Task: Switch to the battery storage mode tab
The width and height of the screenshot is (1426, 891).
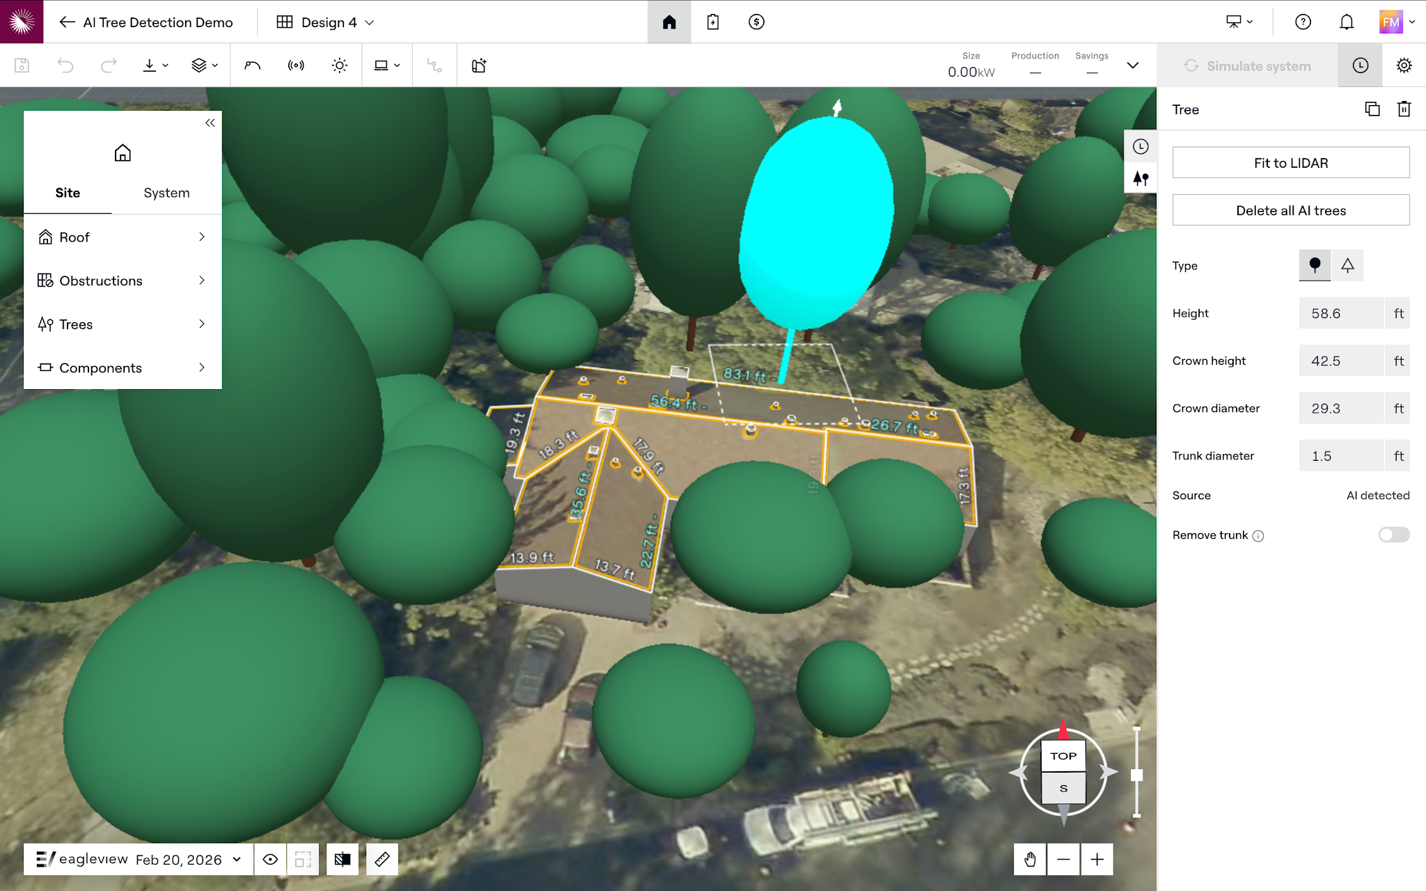Action: pos(713,22)
